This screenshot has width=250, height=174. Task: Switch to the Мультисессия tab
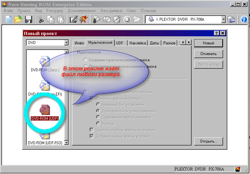pyautogui.click(x=100, y=42)
